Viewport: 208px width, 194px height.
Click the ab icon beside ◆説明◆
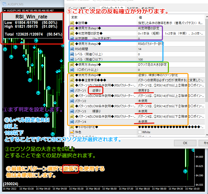click(x=72, y=23)
